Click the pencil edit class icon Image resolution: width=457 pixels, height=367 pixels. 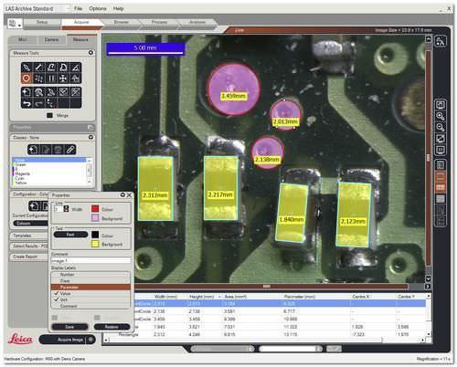point(70,150)
